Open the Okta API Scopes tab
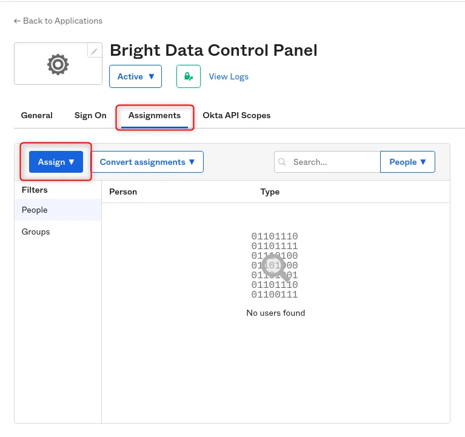 pyautogui.click(x=236, y=115)
